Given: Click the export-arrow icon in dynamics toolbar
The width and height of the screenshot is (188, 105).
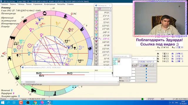Looking at the screenshot, I should (144, 65).
